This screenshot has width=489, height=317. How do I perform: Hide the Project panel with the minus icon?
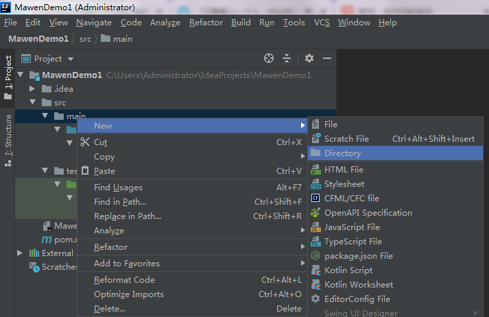click(x=327, y=58)
